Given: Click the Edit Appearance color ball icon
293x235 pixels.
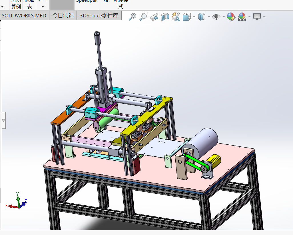Looking at the screenshot, I should point(231,17).
